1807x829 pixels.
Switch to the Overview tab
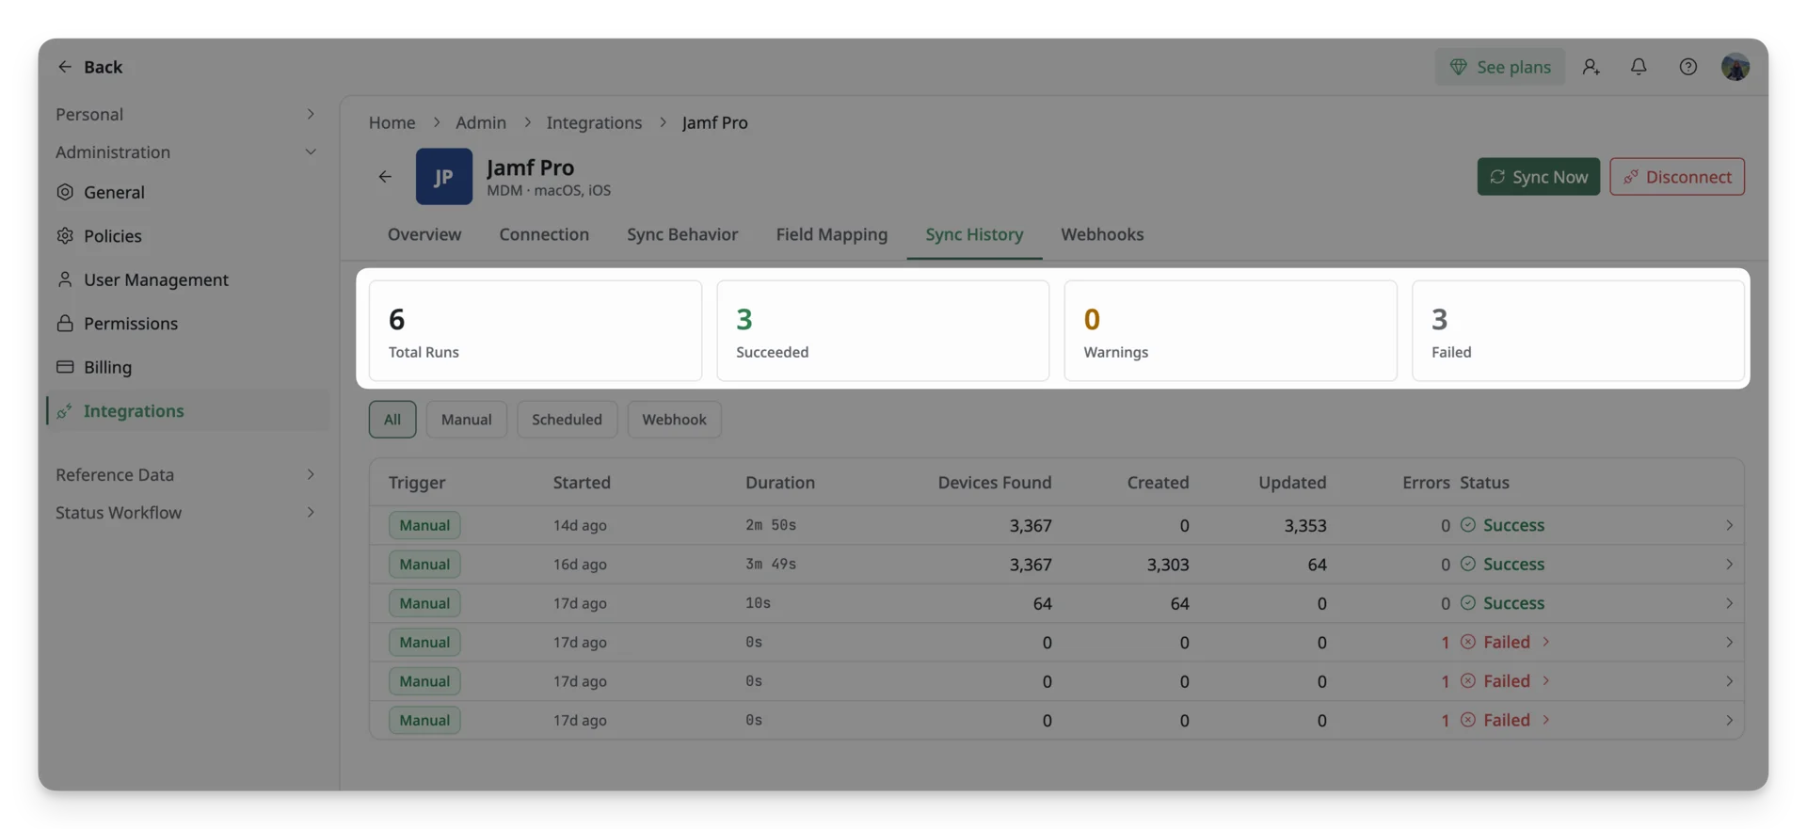(x=424, y=234)
